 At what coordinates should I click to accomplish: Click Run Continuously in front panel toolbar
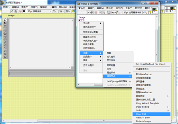pos(16,11)
